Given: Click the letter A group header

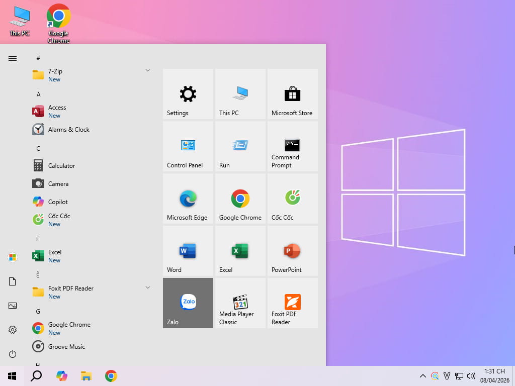Looking at the screenshot, I should coord(38,94).
